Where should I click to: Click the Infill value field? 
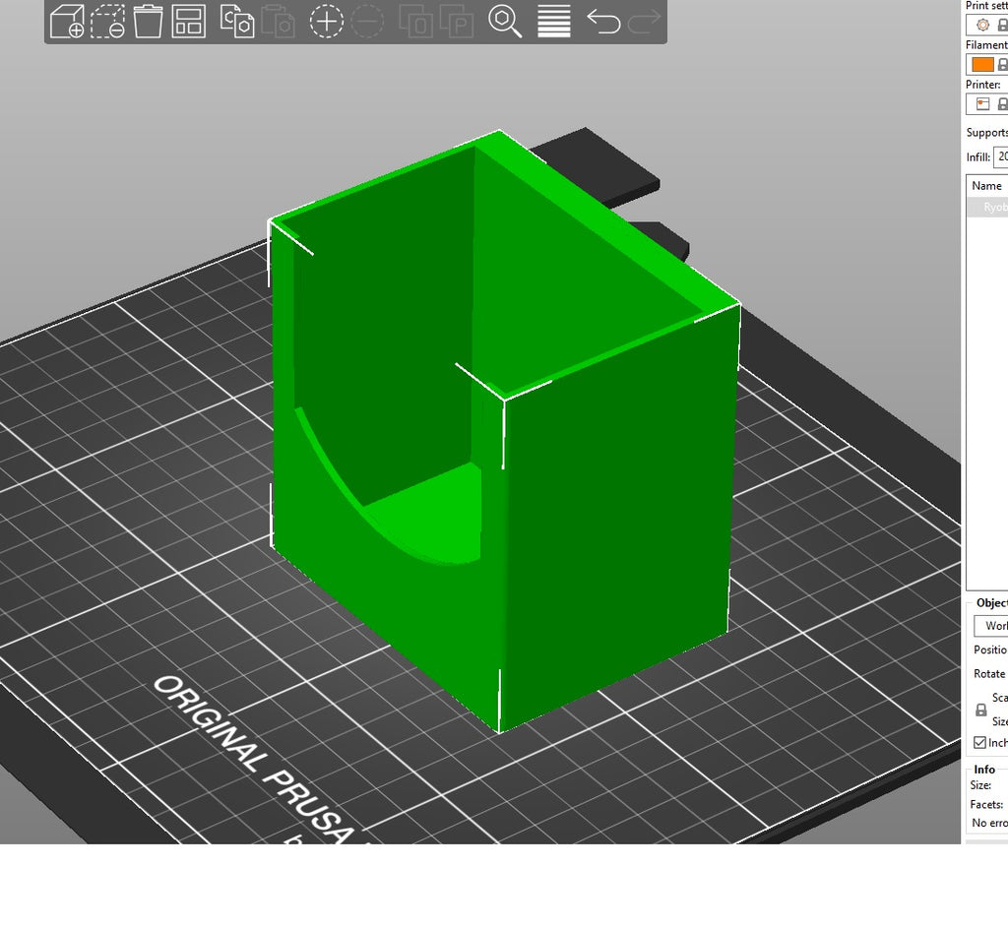[1001, 156]
